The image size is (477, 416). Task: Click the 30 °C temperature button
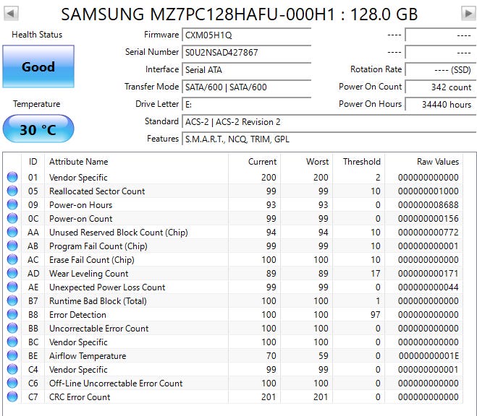(x=38, y=129)
